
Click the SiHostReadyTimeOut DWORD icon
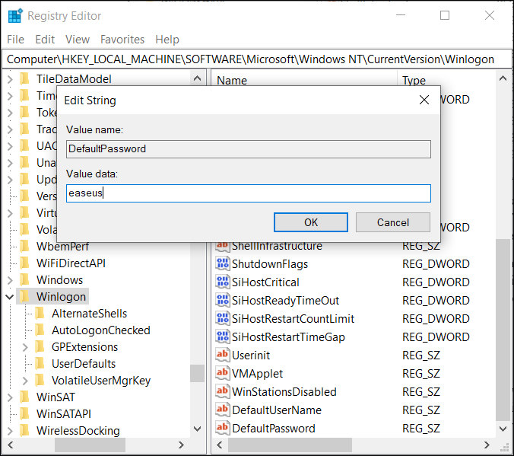pyautogui.click(x=222, y=300)
